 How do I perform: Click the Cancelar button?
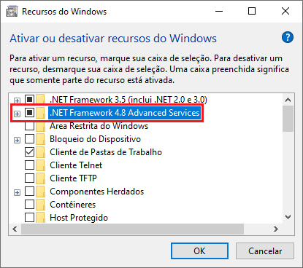[265, 251]
